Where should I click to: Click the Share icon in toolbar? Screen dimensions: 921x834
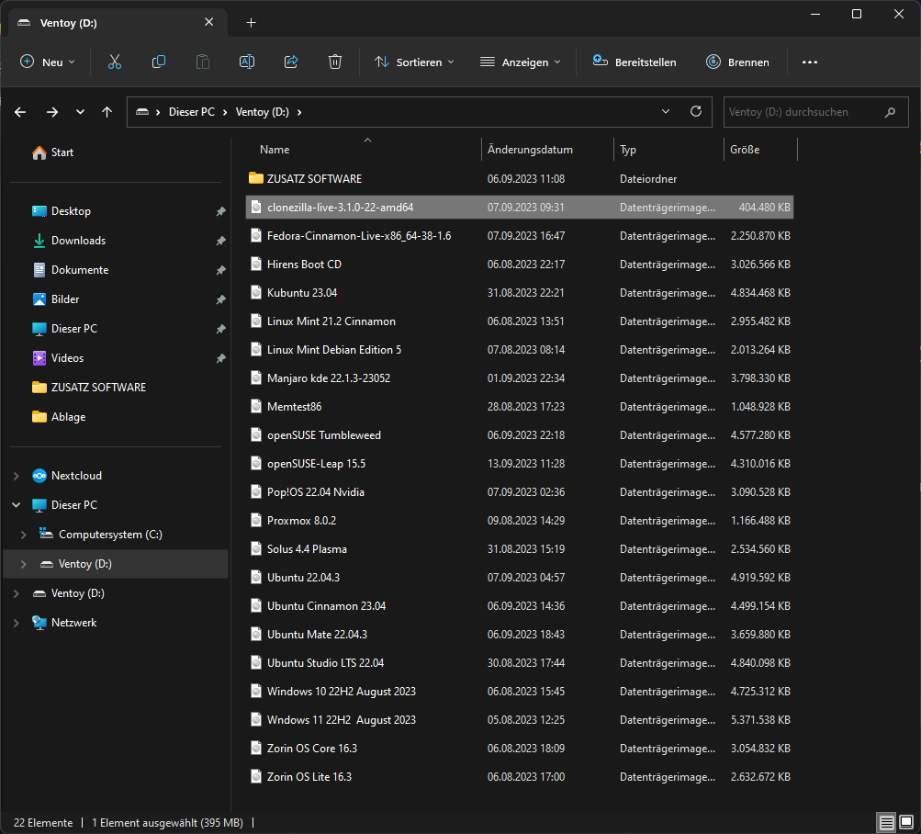click(291, 62)
